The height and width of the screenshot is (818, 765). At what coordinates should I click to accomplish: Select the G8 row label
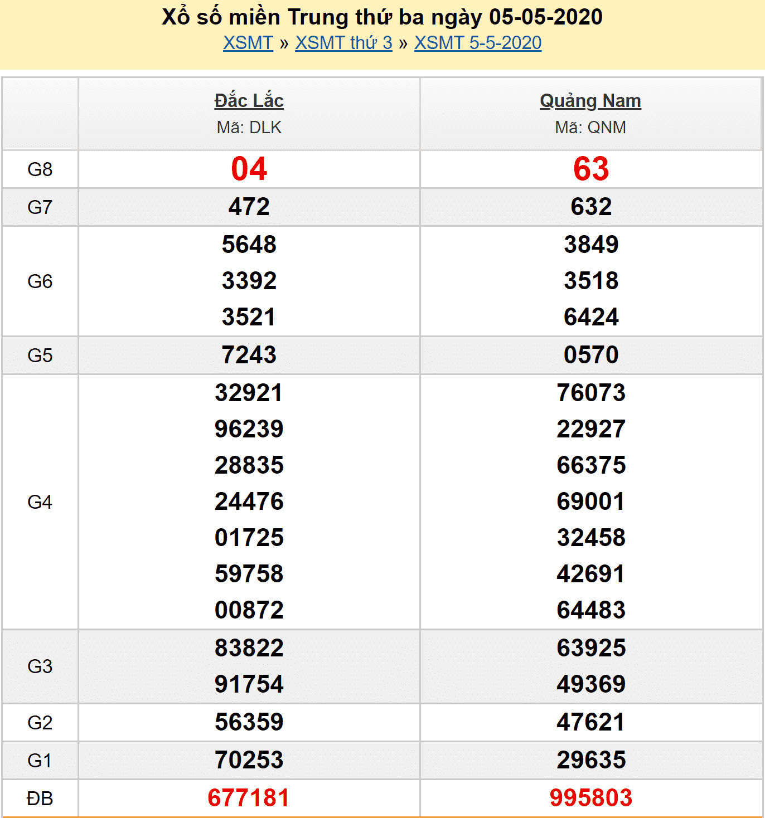(40, 169)
